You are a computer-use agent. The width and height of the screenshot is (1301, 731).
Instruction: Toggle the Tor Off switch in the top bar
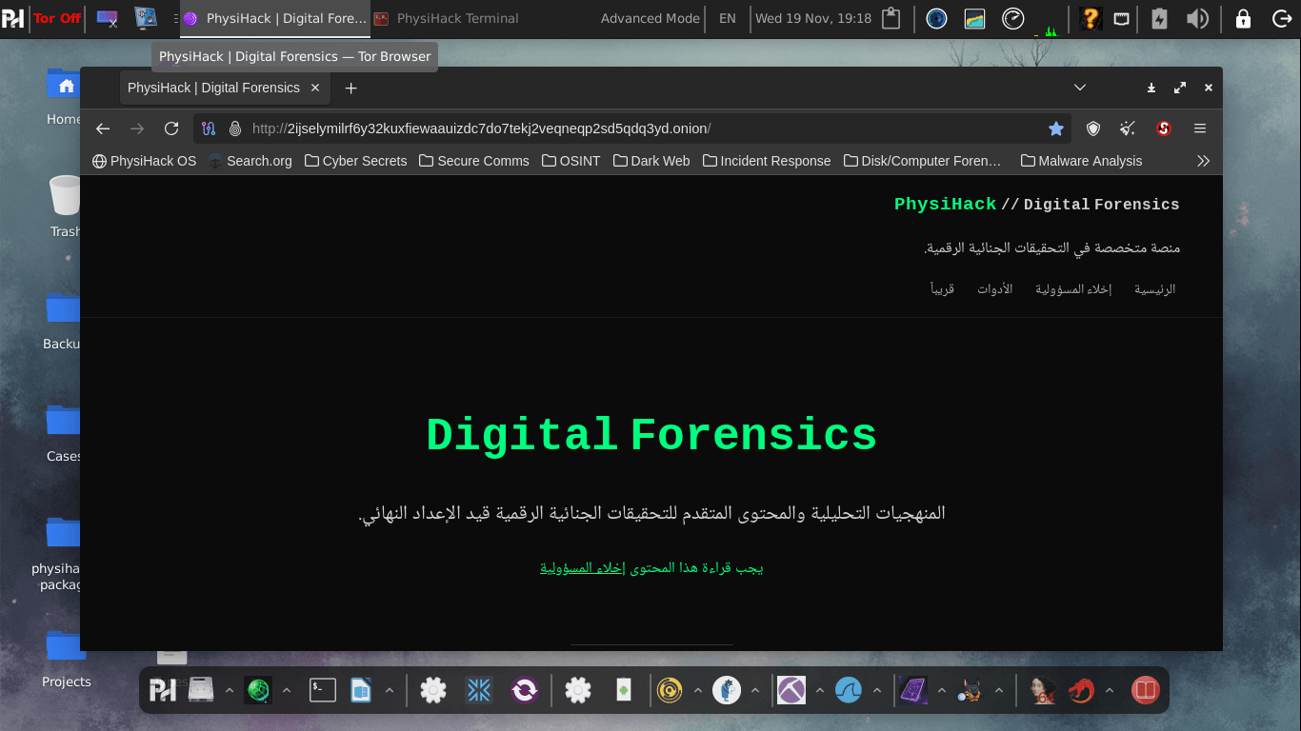pos(56,17)
